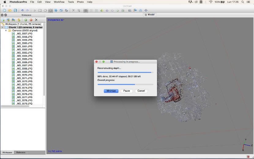Toggle Point Cloud view mode
Screen dimensions: 254x159
(x=86, y=10)
